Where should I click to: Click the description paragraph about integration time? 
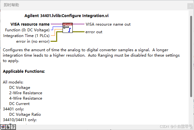(x=91, y=55)
